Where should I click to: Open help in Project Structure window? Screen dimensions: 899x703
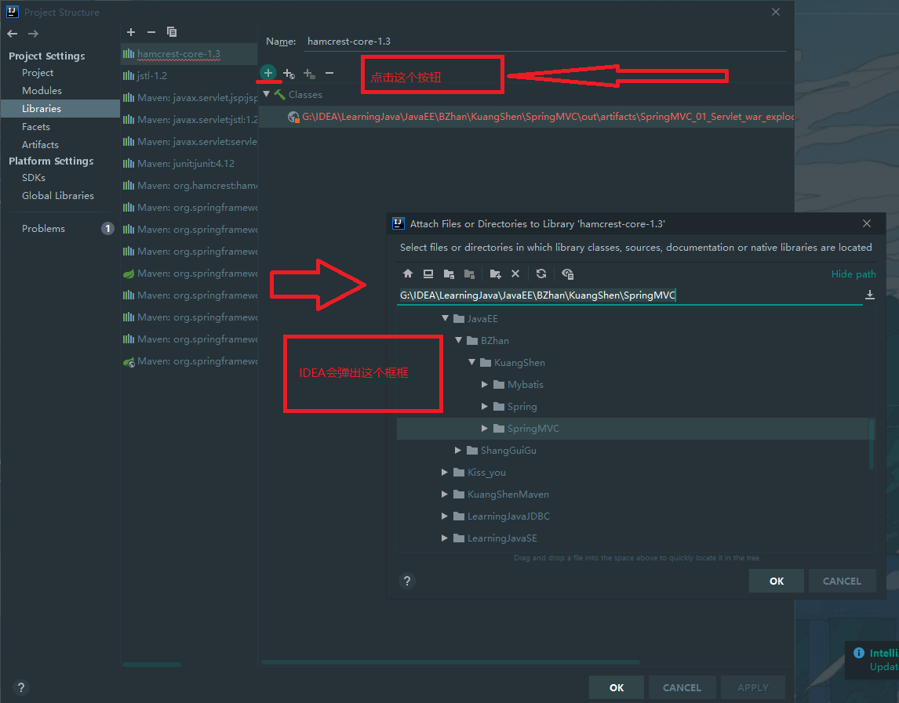pos(21,687)
